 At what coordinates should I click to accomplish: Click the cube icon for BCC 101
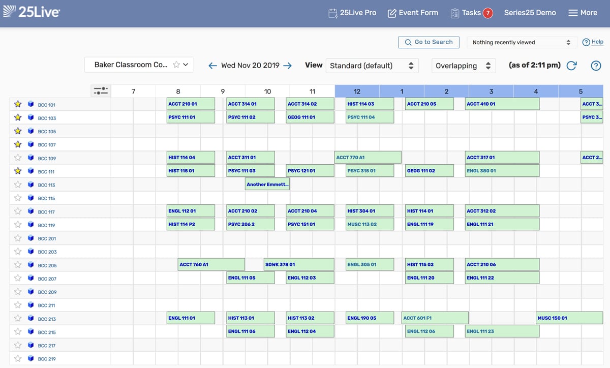pyautogui.click(x=30, y=105)
